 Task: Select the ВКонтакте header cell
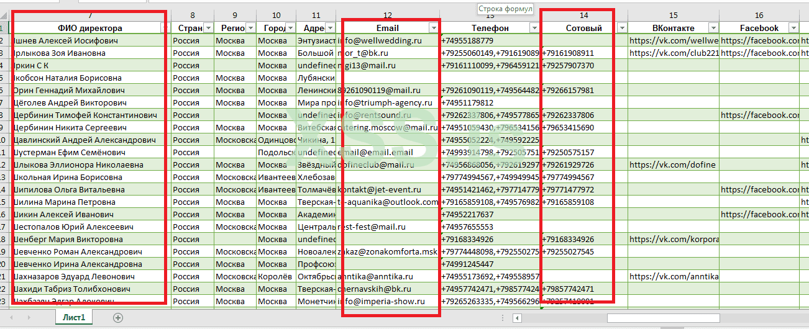point(674,28)
